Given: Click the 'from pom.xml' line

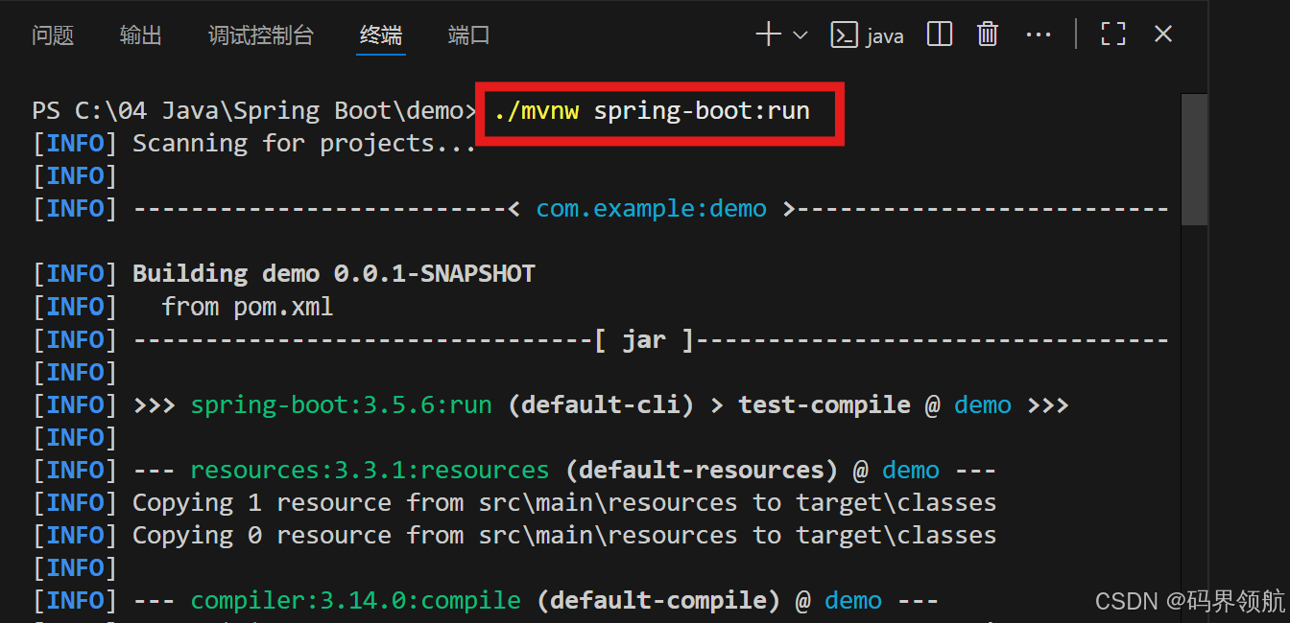Looking at the screenshot, I should coord(248,306).
